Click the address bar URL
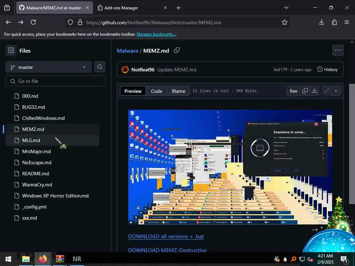The height and width of the screenshot is (266, 355). (154, 23)
